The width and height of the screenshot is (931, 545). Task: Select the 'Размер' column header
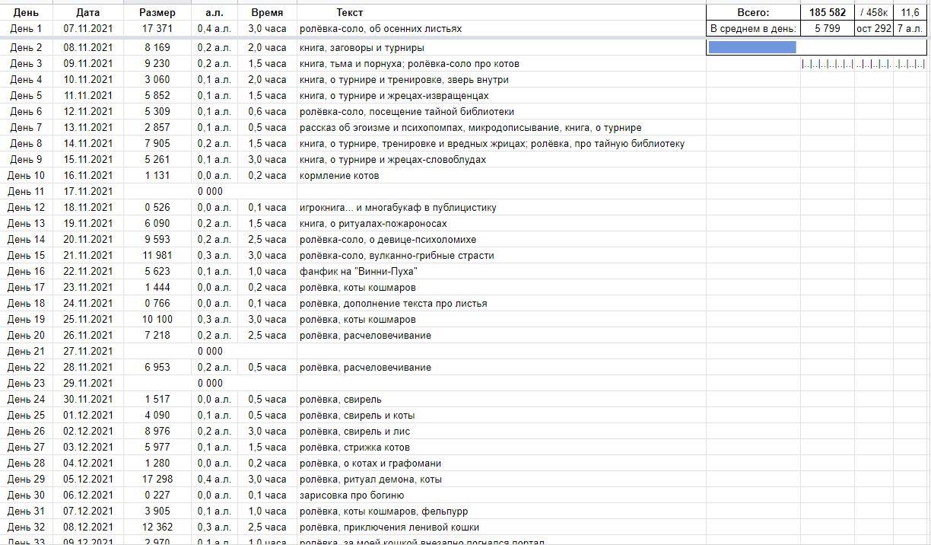(157, 12)
